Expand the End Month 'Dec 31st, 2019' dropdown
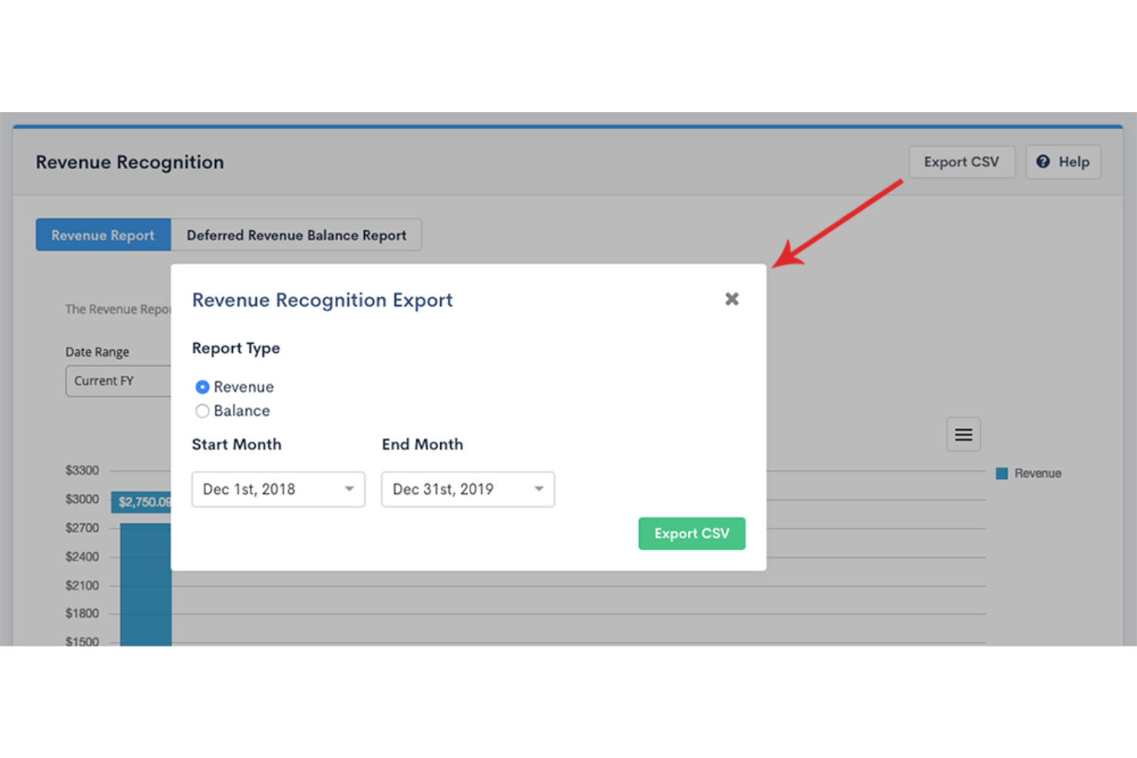The height and width of the screenshot is (758, 1137). click(467, 489)
